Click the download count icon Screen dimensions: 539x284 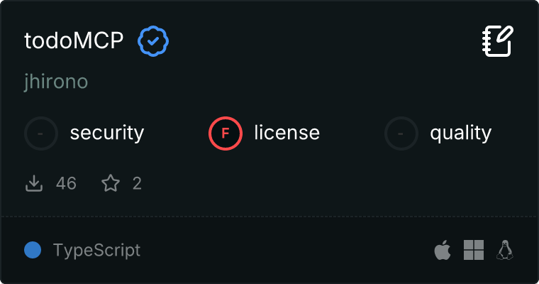click(34, 184)
